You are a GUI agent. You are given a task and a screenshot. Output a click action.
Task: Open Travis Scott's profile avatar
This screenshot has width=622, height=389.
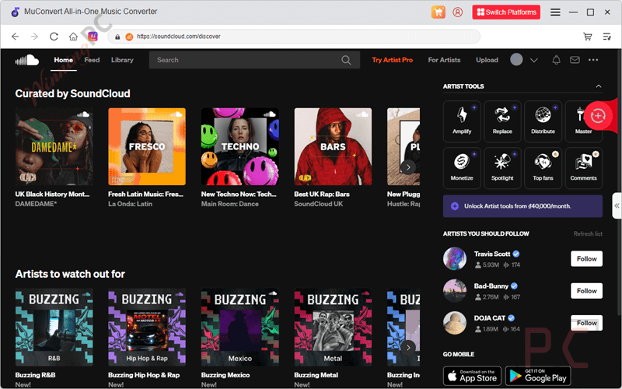coord(455,259)
